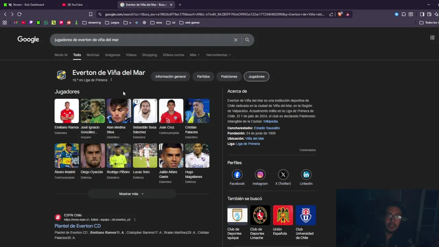Screen dimensions: 439x247
Task: Open the u bookmarks folder
Action: pos(127,23)
